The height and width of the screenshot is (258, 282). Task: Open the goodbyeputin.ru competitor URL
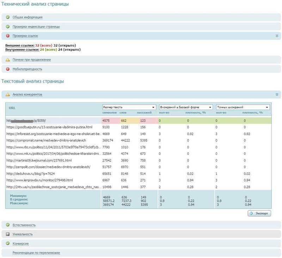point(49,127)
